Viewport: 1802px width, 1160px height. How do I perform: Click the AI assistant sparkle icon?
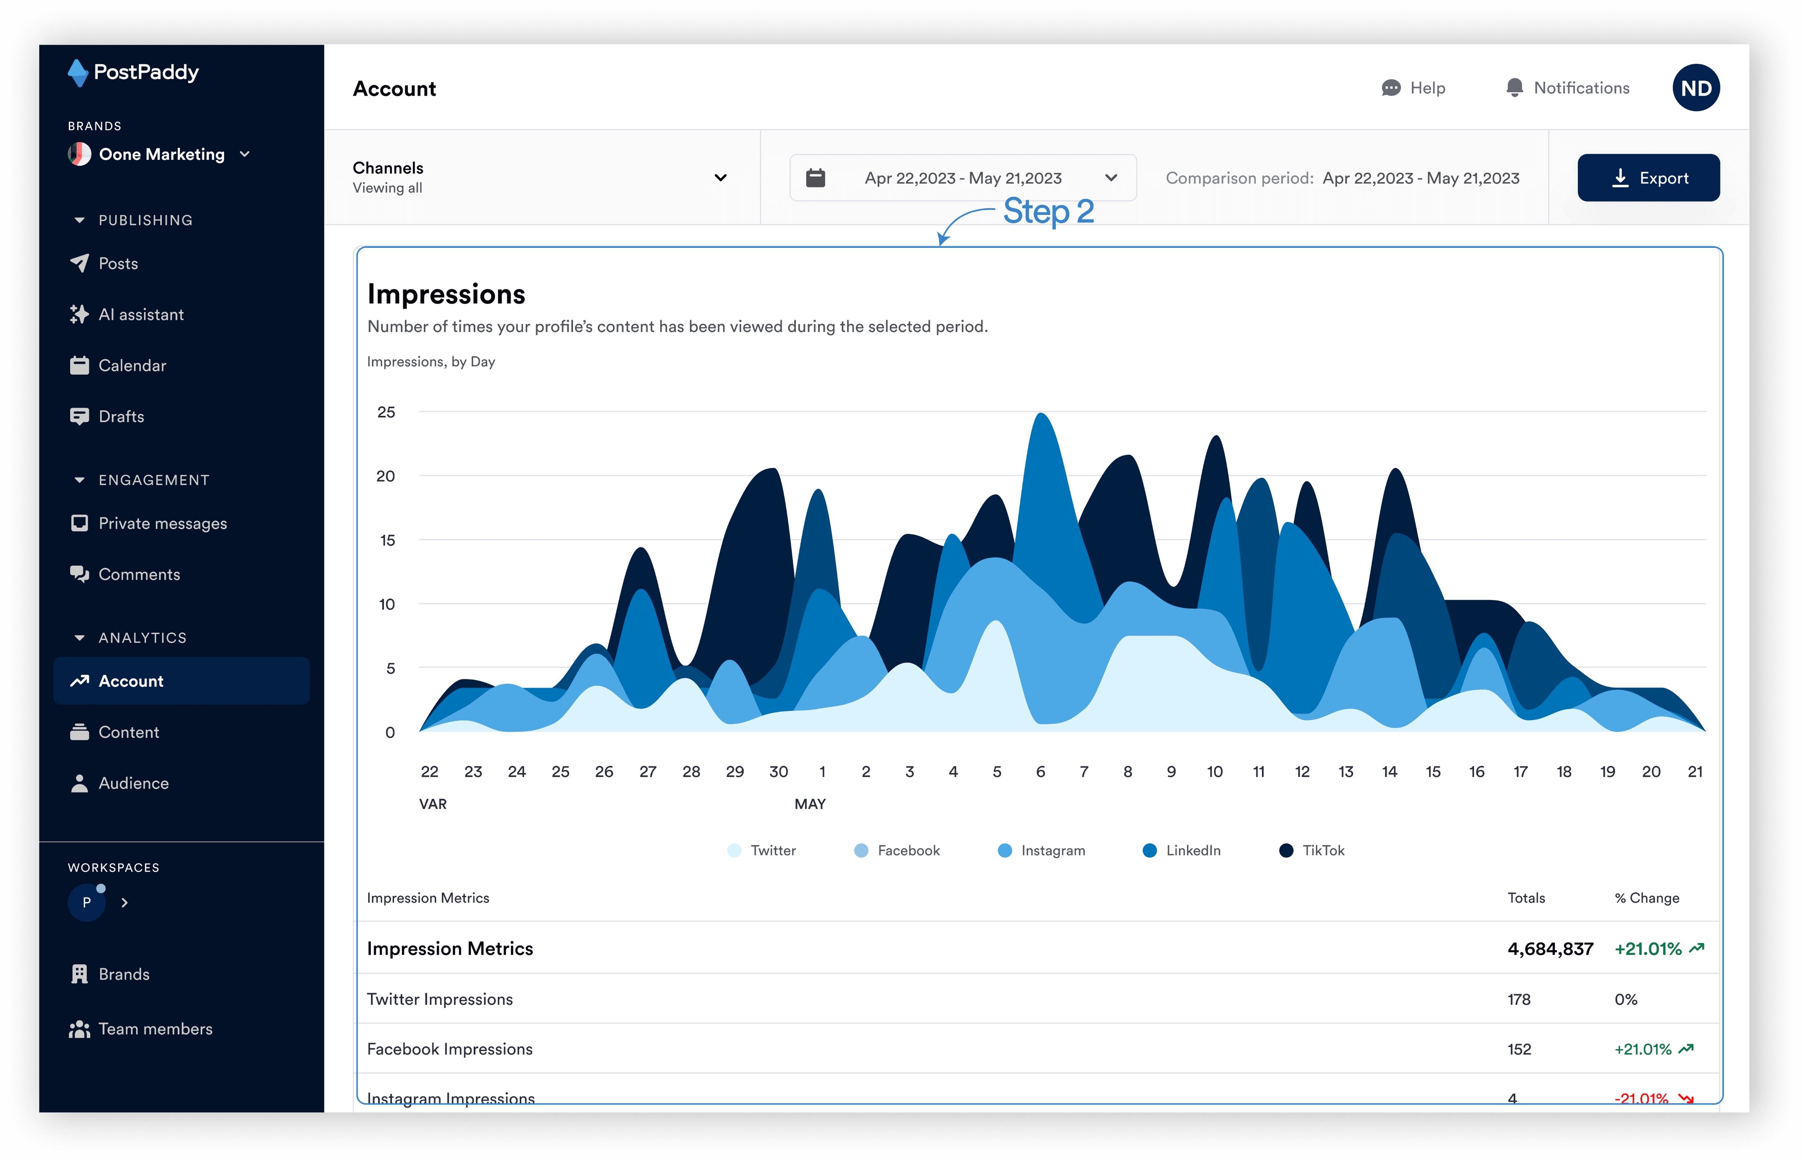(x=79, y=314)
